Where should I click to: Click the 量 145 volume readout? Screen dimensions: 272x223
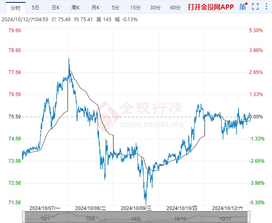tap(104, 20)
